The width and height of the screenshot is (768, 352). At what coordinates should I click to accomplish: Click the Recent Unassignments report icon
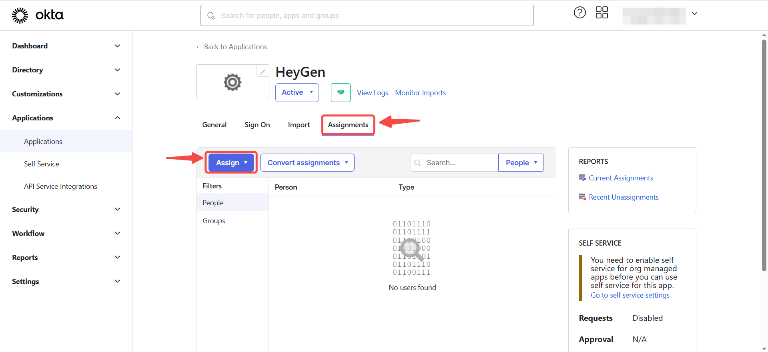582,197
